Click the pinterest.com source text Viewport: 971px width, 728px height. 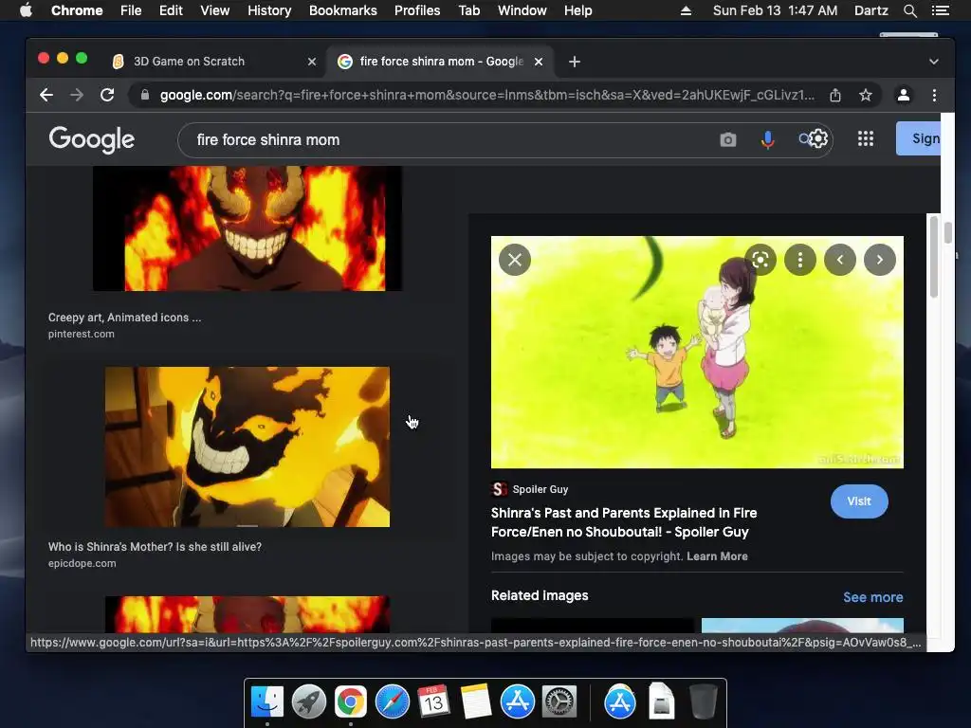pos(82,334)
